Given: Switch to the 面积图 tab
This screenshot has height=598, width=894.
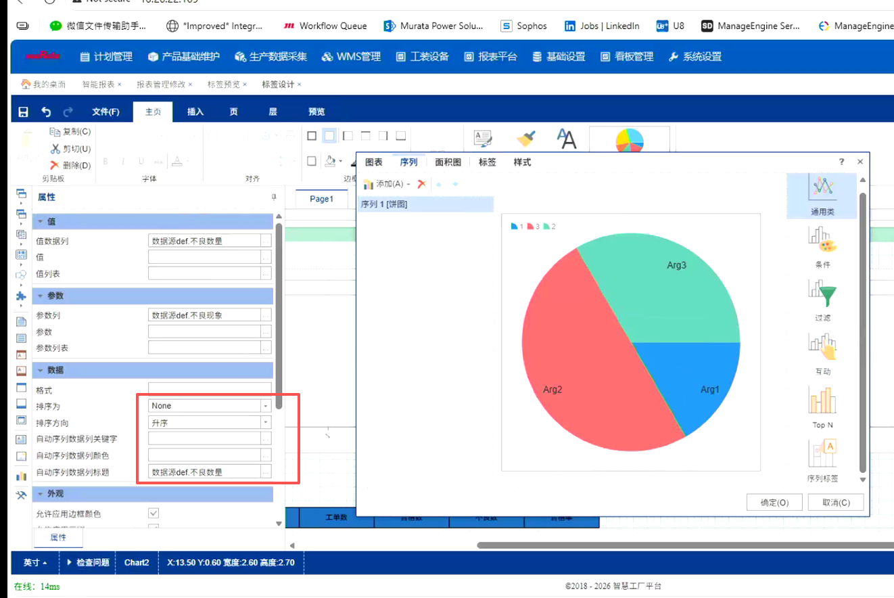Looking at the screenshot, I should 448,162.
